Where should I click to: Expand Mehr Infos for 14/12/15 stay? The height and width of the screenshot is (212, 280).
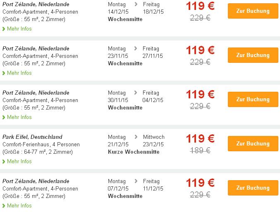tap(19, 29)
